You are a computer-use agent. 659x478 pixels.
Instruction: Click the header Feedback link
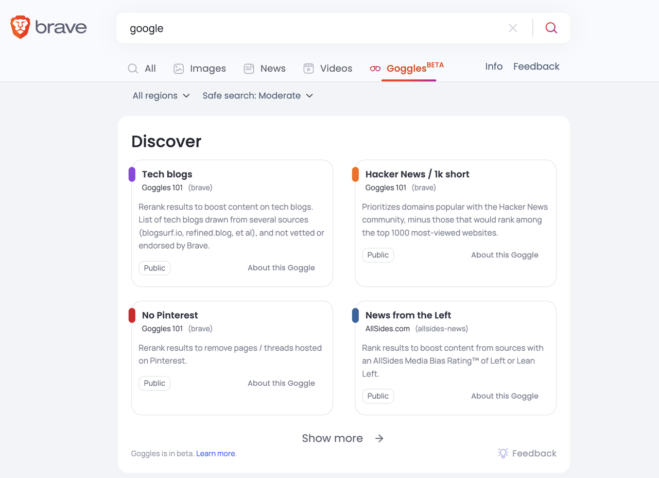[536, 66]
